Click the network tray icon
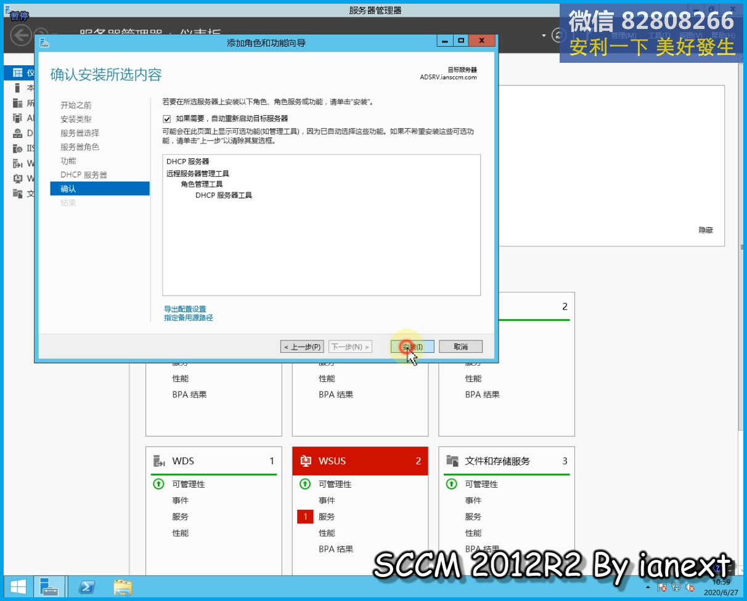 coord(677,587)
